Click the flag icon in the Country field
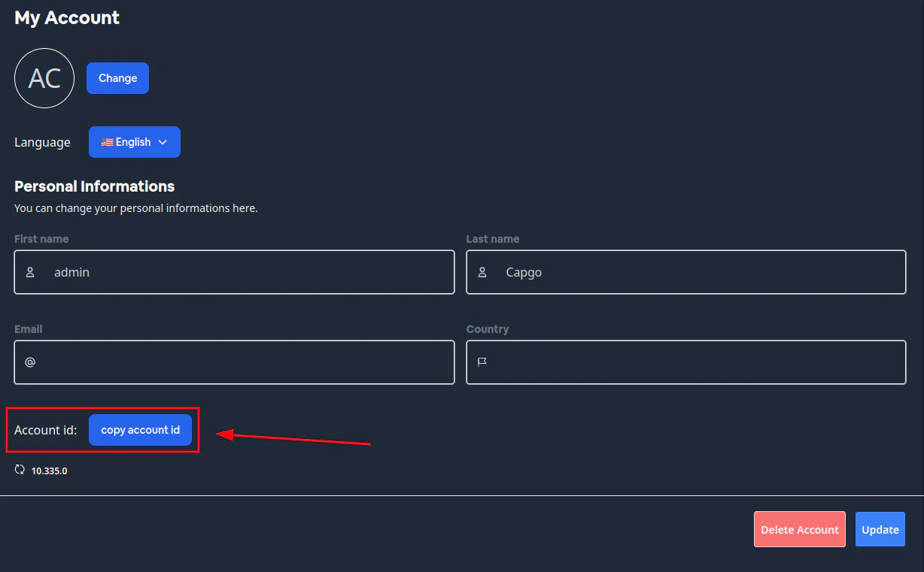This screenshot has width=924, height=572. click(x=482, y=362)
